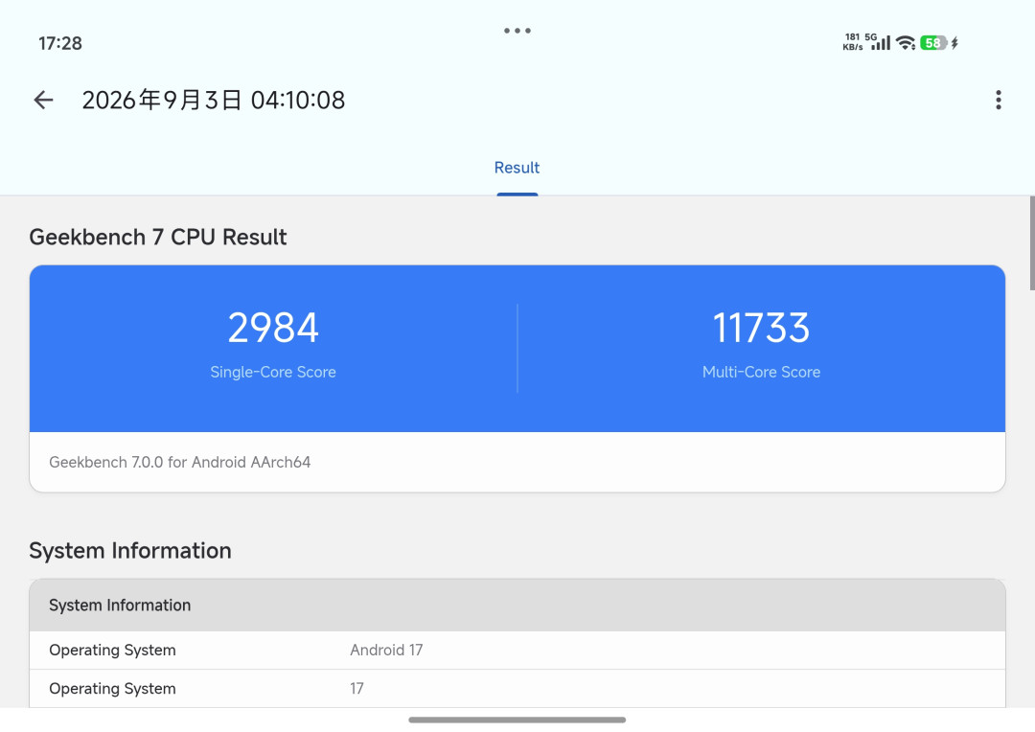Tap the Single-Core Score label
This screenshot has width=1035, height=732.
pyautogui.click(x=273, y=373)
